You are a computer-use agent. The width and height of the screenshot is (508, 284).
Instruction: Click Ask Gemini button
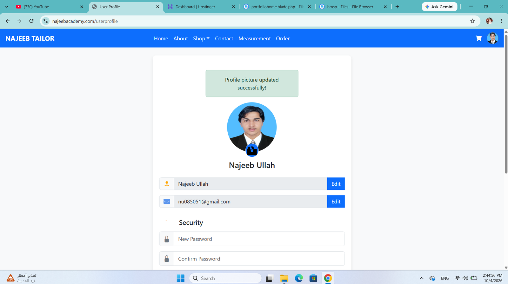pyautogui.click(x=439, y=7)
